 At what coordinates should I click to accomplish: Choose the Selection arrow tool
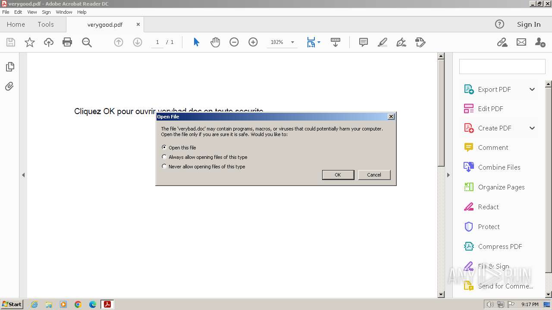[x=196, y=42]
